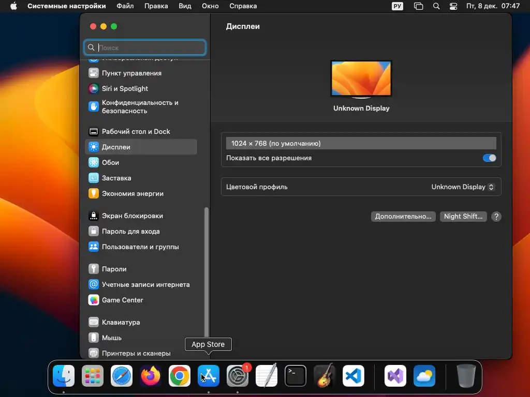Launch Finder from the Dock
The image size is (530, 397).
click(64, 376)
